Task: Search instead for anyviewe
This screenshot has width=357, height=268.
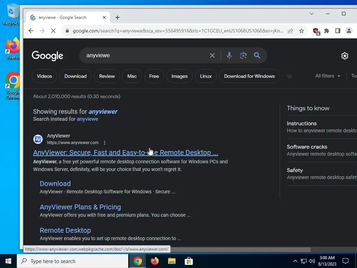Action: point(88,119)
